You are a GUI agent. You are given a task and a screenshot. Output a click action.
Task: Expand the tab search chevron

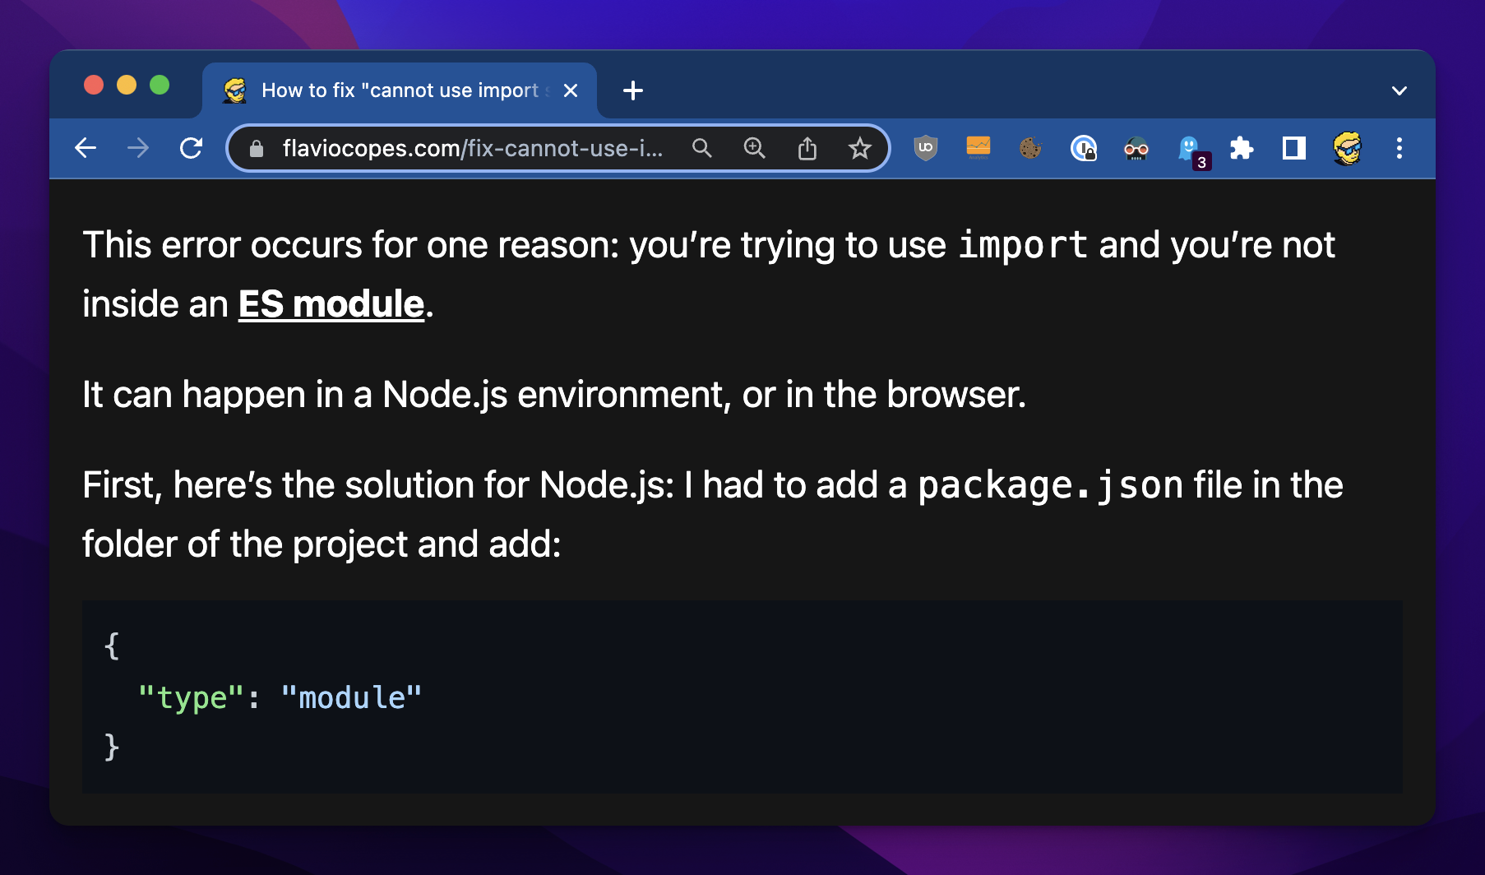pyautogui.click(x=1399, y=90)
